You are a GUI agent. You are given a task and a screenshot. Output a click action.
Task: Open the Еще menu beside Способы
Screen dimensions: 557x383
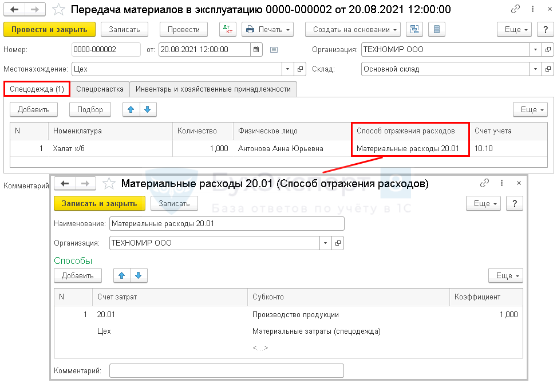[505, 275]
